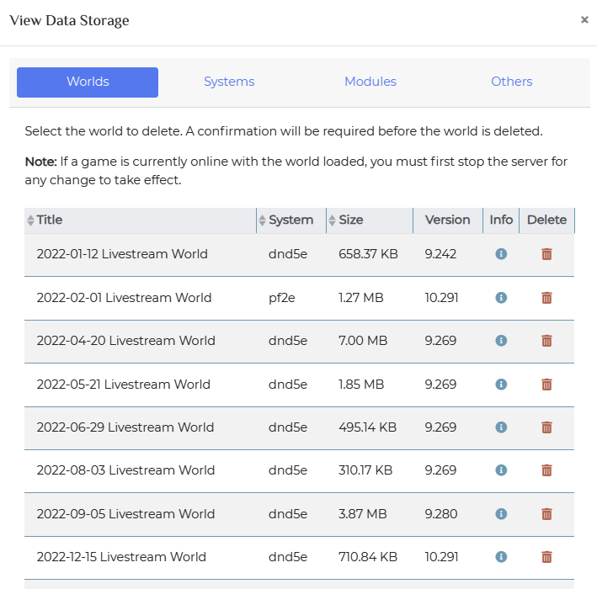The image size is (597, 589).
Task: Sort table by System column
Action: coord(291,220)
